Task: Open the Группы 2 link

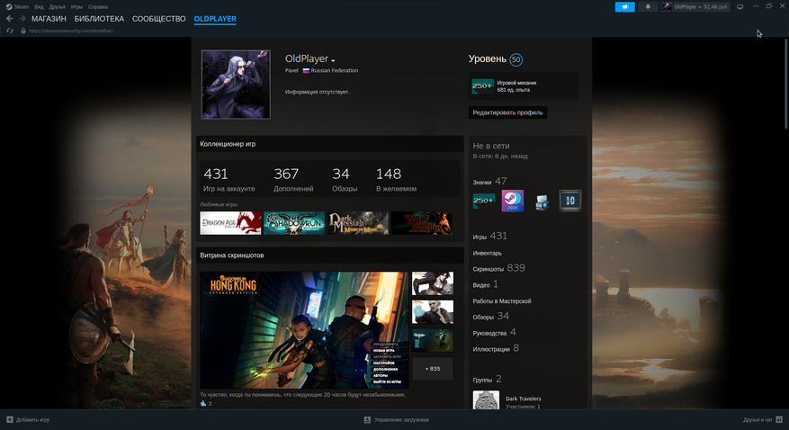Action: [x=487, y=380]
